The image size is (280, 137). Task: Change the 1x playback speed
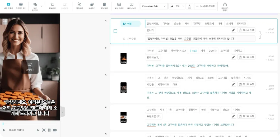coord(38,130)
